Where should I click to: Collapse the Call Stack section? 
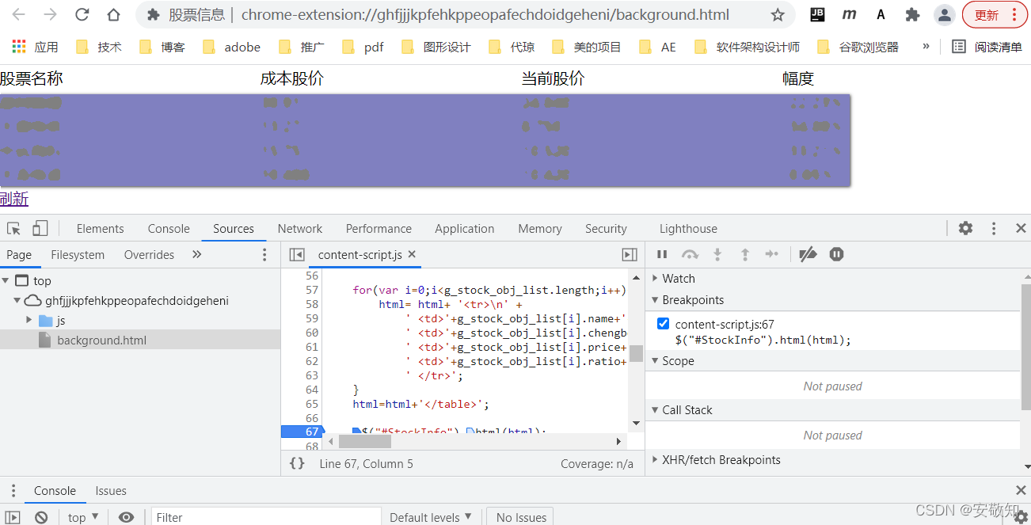coord(655,409)
